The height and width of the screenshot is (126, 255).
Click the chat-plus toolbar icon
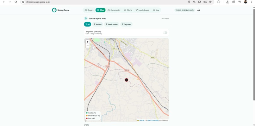point(234,2)
